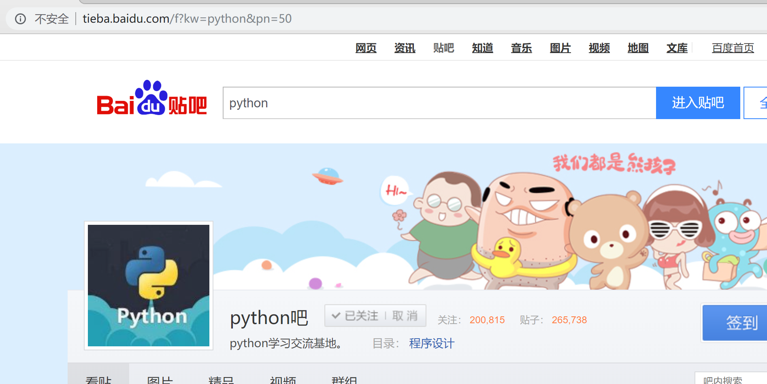Open the 资讯 navigation link

point(405,48)
